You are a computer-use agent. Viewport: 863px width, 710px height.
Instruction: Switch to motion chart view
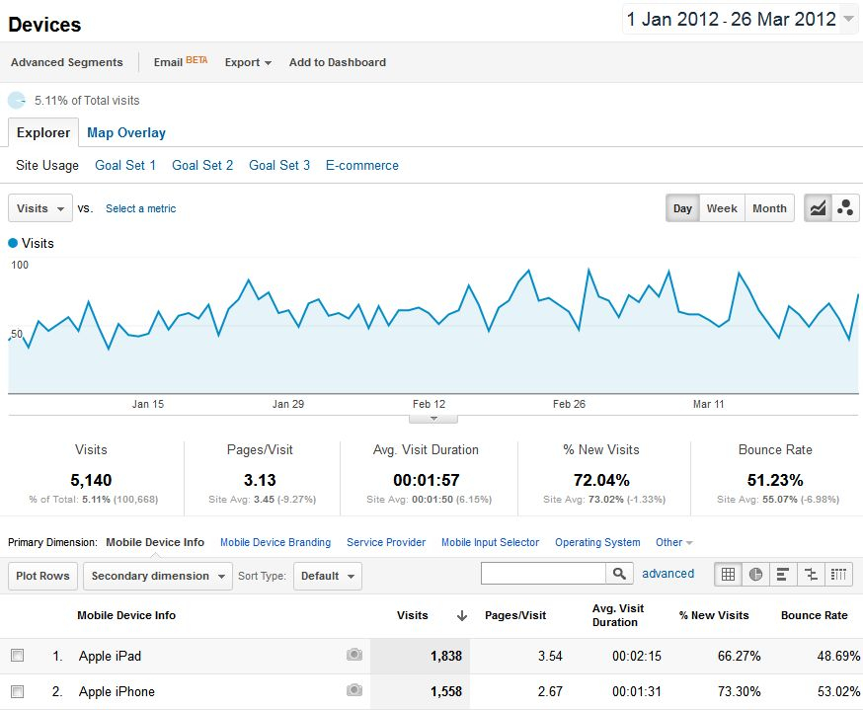pyautogui.click(x=845, y=208)
